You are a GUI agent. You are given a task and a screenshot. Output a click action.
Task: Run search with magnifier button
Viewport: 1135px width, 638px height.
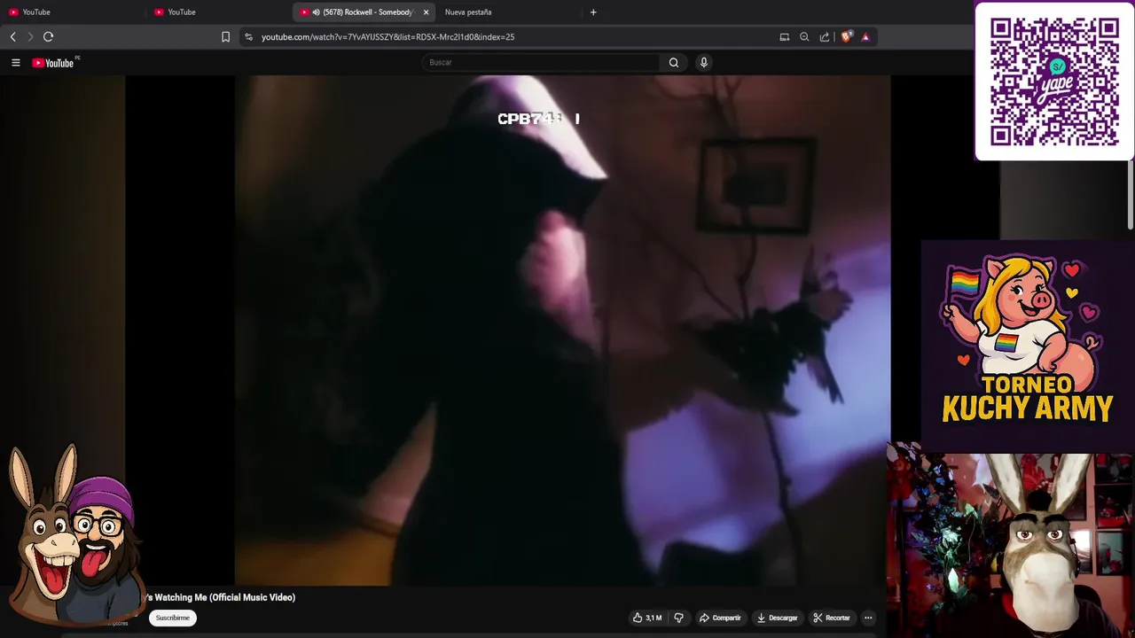click(674, 62)
